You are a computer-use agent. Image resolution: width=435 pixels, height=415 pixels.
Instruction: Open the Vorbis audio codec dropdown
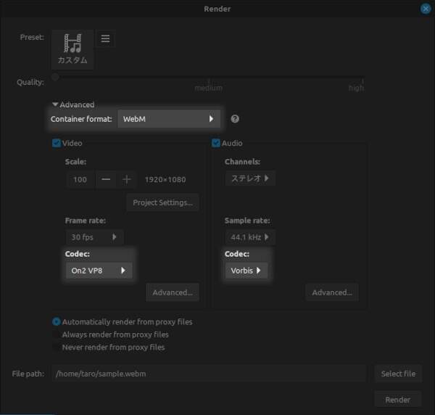tap(246, 271)
